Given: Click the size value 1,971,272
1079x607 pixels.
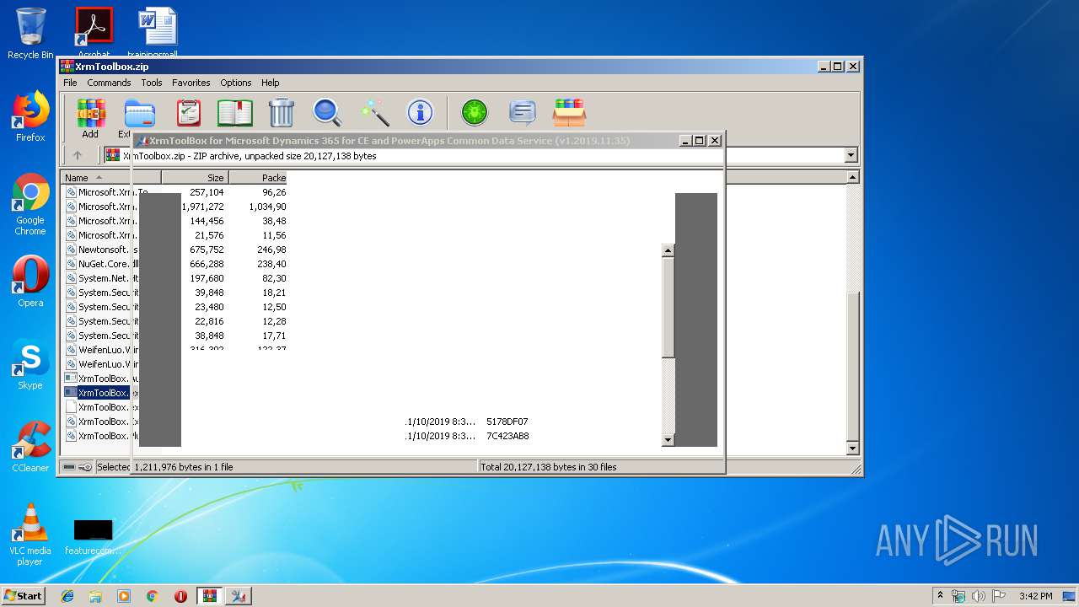Looking at the screenshot, I should [203, 207].
